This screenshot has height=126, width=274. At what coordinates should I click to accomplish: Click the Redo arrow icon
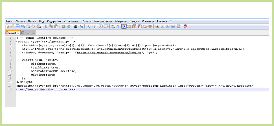[x=69, y=26]
